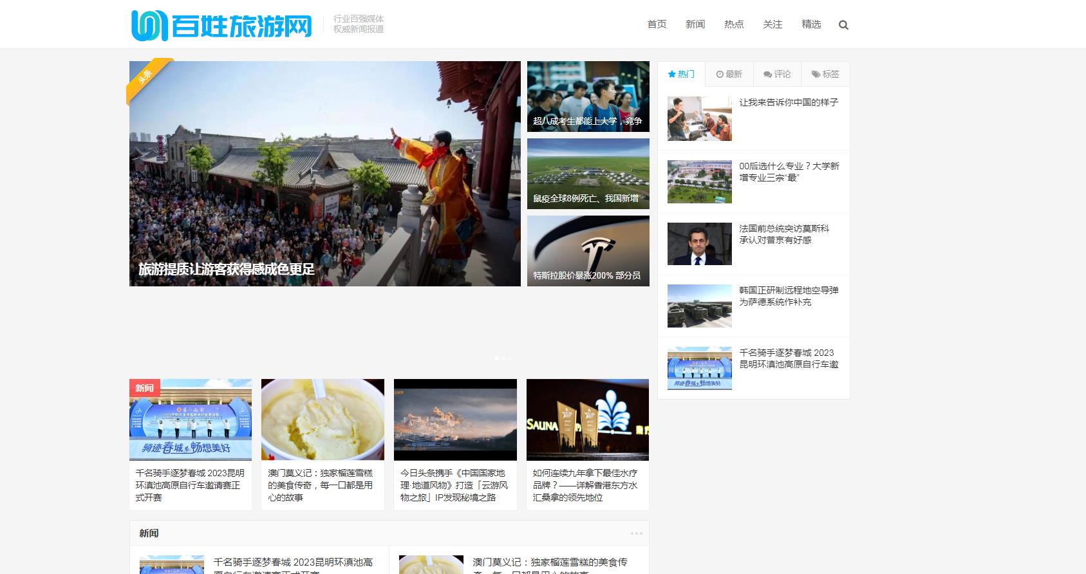This screenshot has width=1086, height=574.
Task: Open card title 澳门莫义记：独家榴莲雪糕
Action: tap(321, 485)
